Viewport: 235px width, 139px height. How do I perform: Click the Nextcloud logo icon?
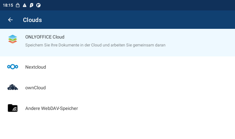coord(13,67)
